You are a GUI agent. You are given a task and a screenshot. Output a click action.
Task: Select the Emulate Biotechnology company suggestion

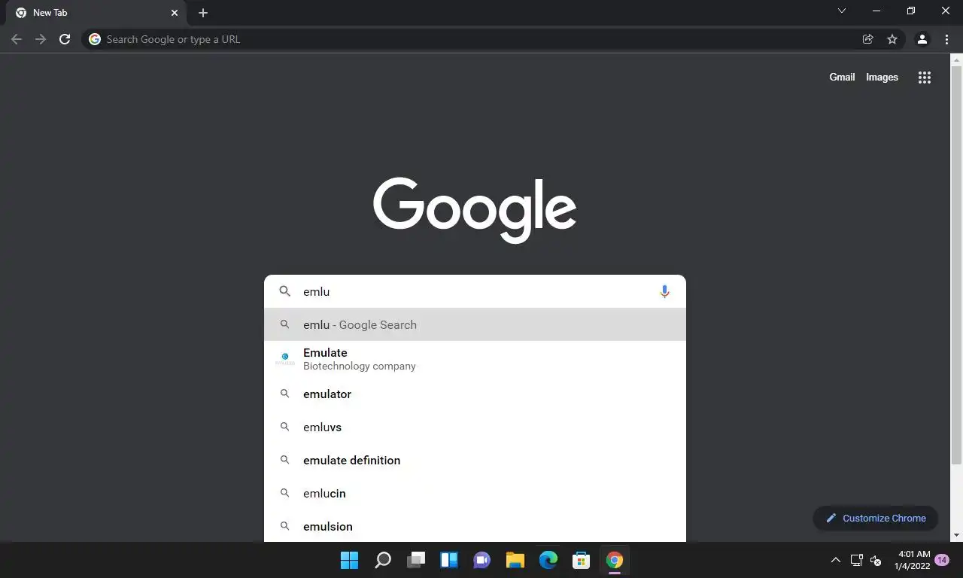475,359
